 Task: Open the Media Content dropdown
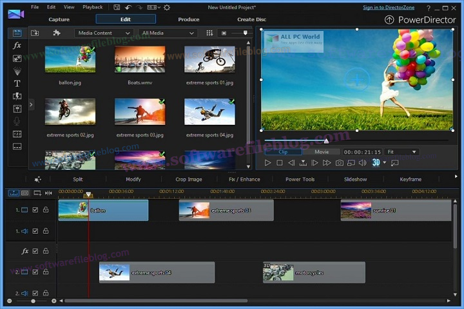pos(103,33)
